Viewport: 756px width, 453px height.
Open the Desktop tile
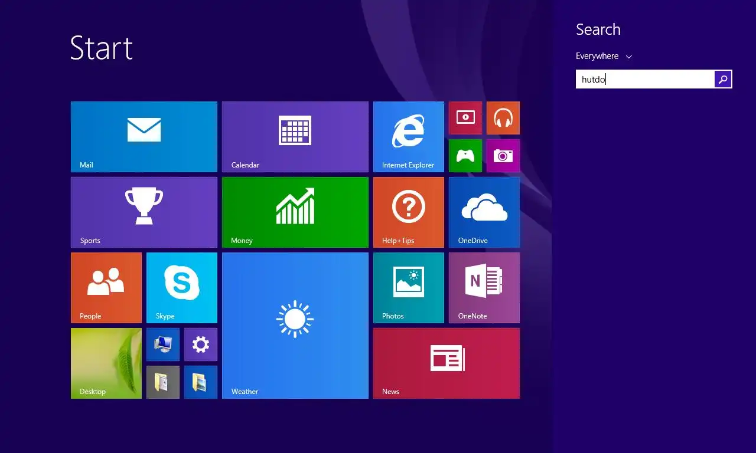click(106, 363)
